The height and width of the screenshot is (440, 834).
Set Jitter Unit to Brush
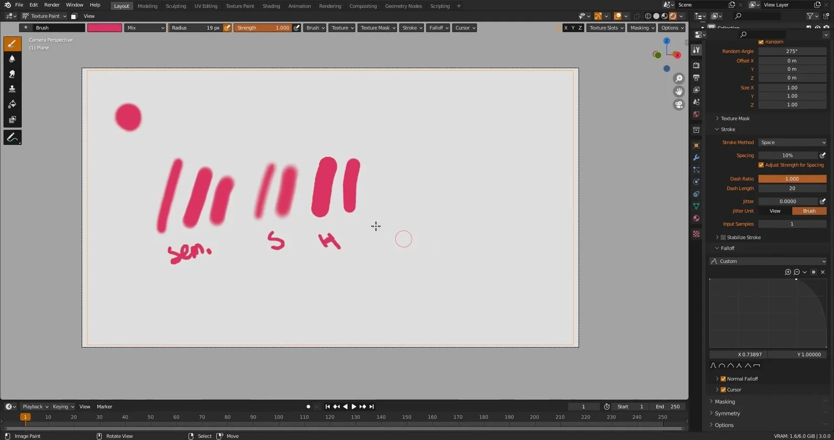810,211
